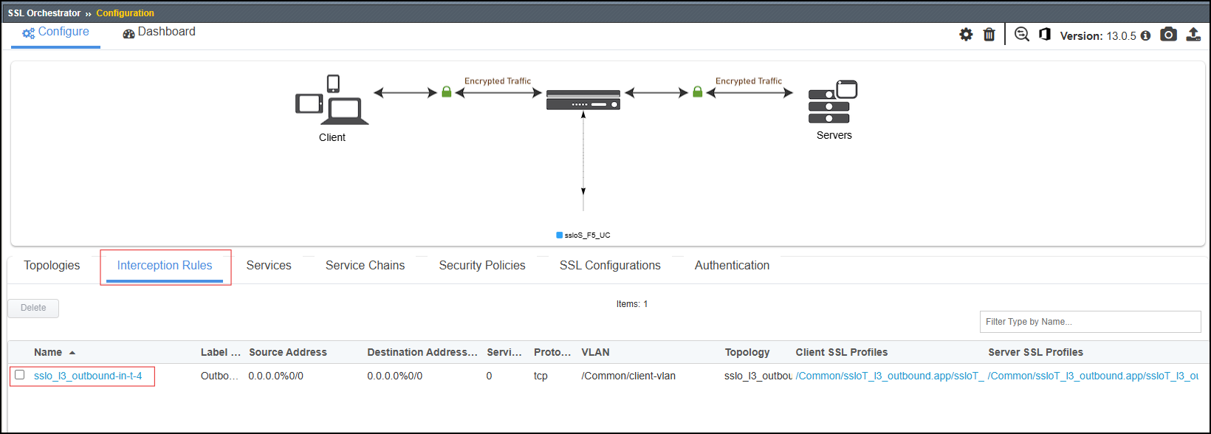Screen dimensions: 1211x434
Task: Click the Filter Type by Name field
Action: coord(1090,322)
